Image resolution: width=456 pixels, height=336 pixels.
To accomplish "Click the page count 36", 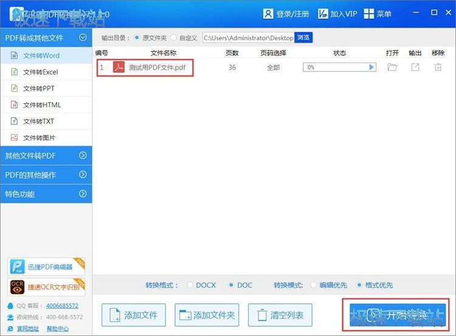I will coord(232,67).
